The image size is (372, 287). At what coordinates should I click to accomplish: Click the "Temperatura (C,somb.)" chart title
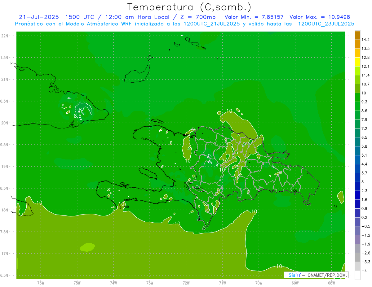coord(189,7)
